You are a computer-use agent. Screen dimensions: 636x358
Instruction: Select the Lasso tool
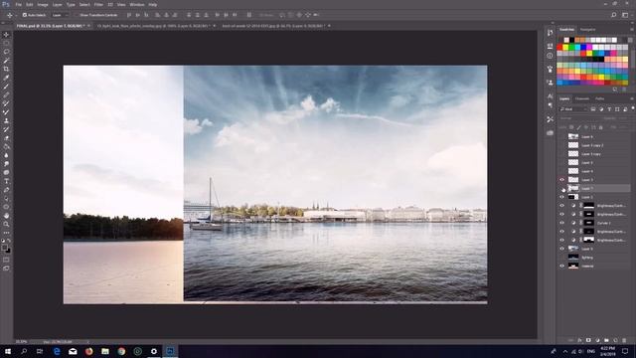click(x=6, y=52)
